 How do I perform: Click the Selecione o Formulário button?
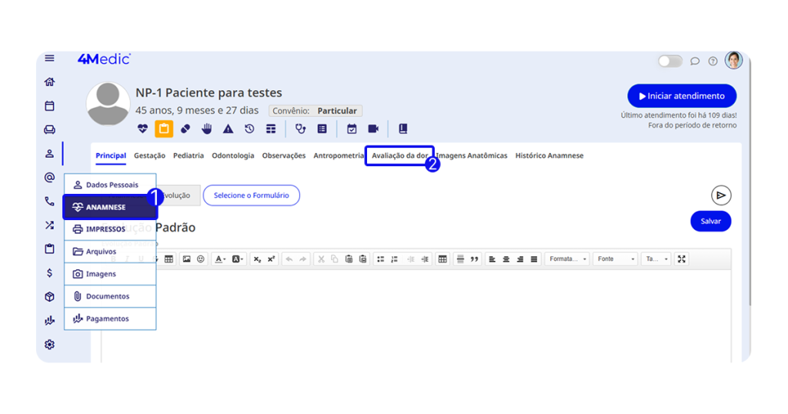(x=251, y=195)
